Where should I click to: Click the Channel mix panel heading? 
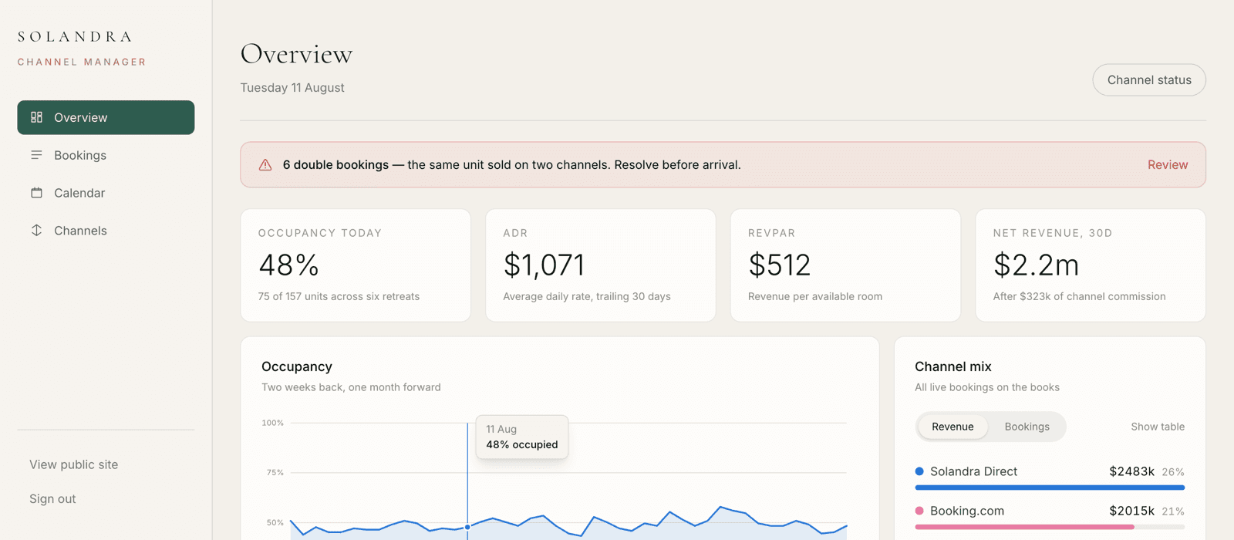coord(953,366)
